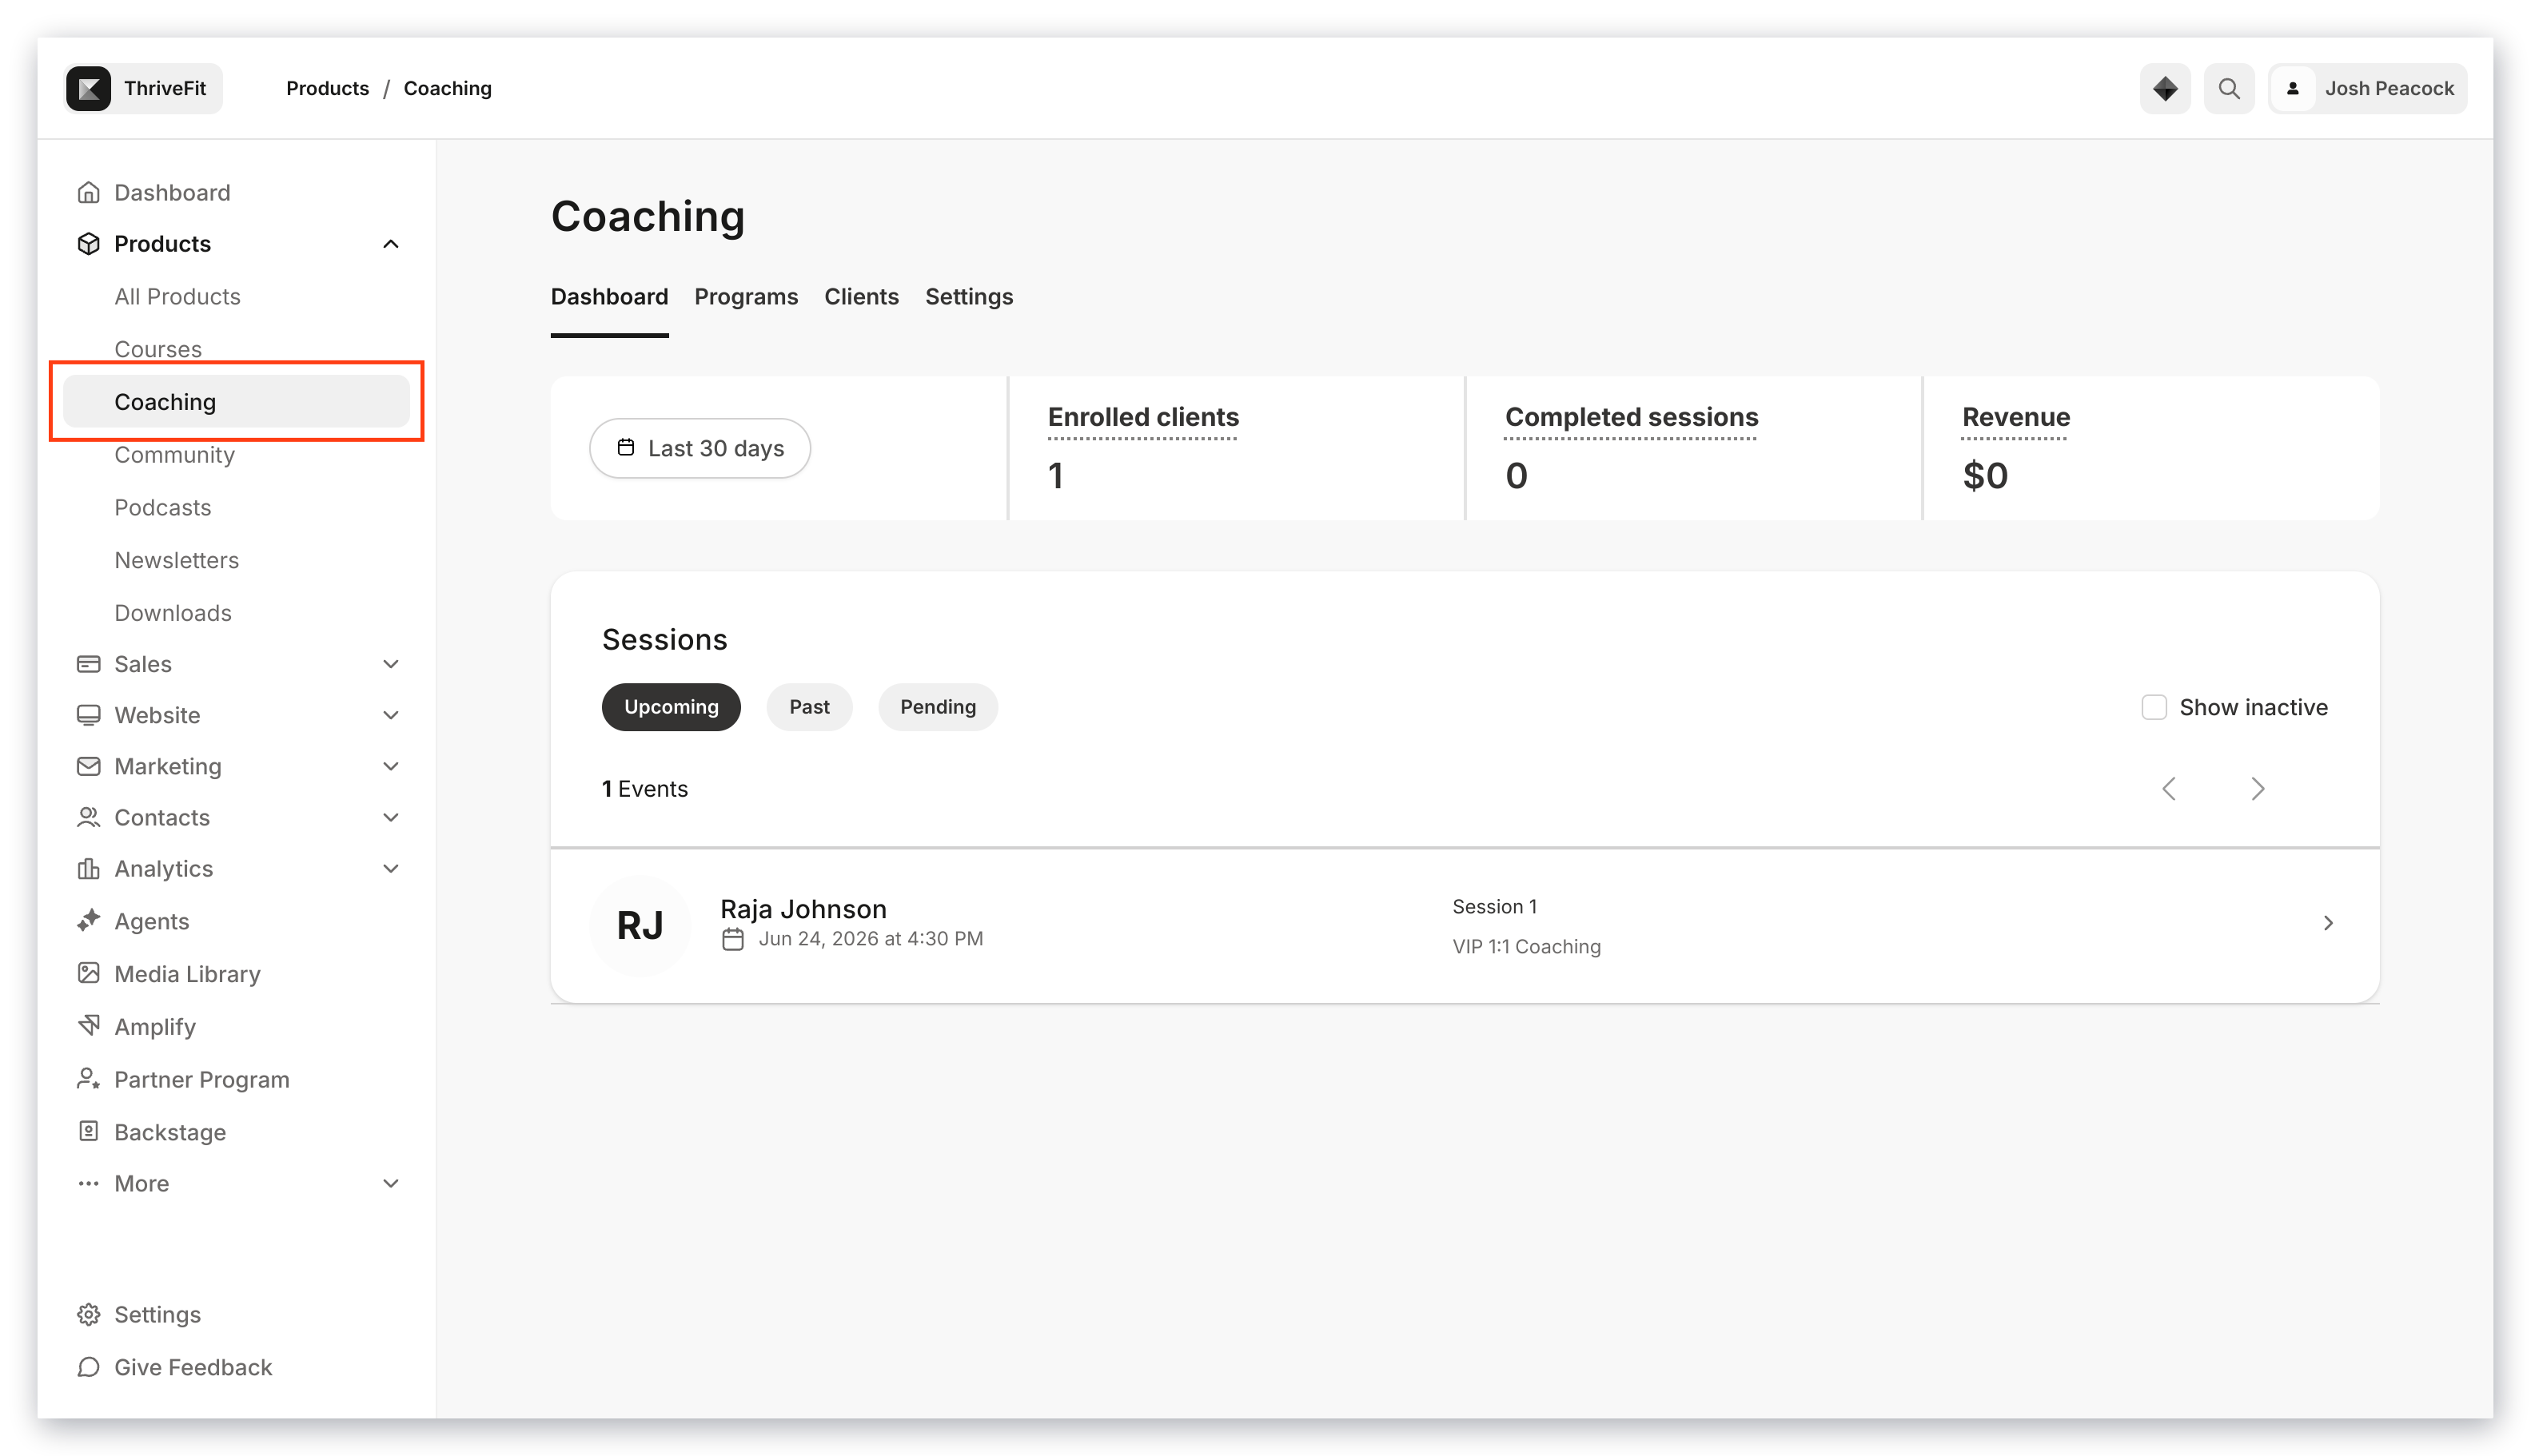
Task: Switch to the Clients tab
Action: coord(861,297)
